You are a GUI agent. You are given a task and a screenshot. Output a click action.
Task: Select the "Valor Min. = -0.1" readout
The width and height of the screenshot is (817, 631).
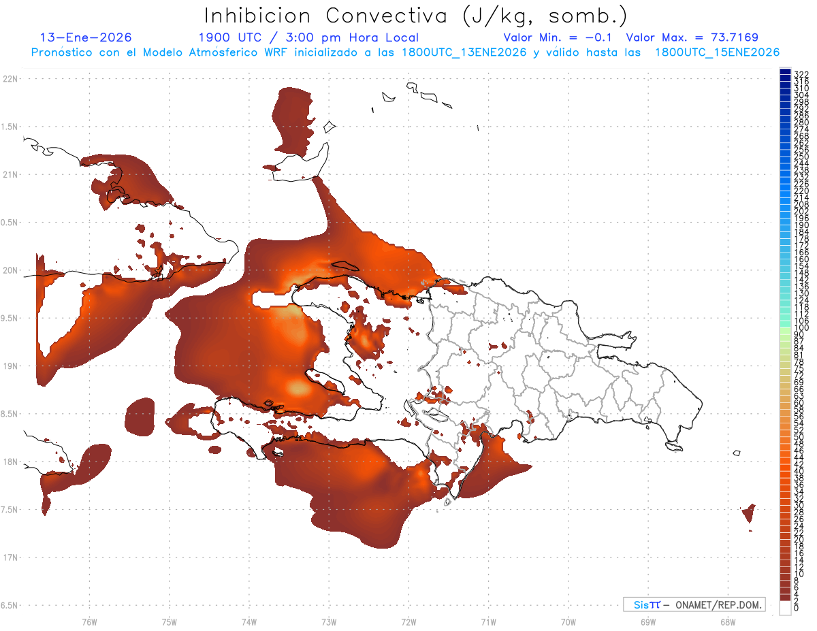558,37
